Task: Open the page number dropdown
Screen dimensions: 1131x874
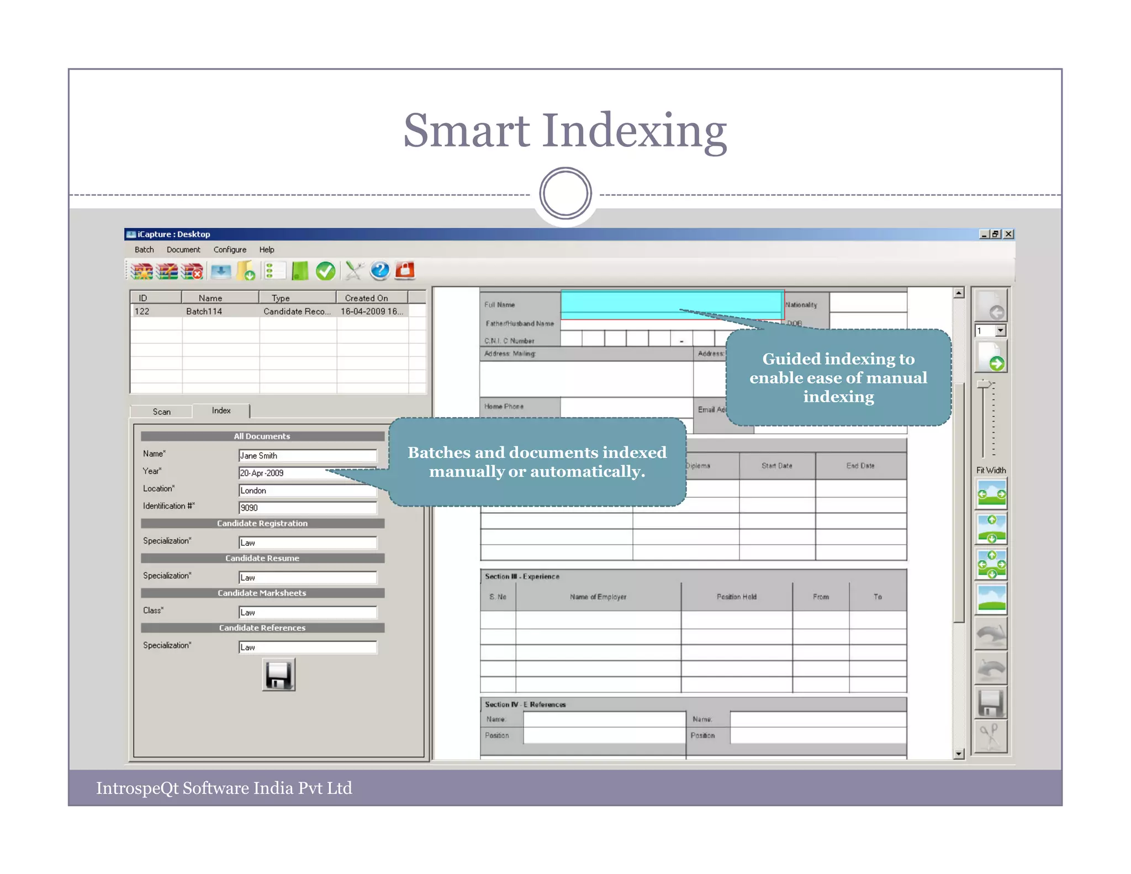Action: pyautogui.click(x=1001, y=331)
